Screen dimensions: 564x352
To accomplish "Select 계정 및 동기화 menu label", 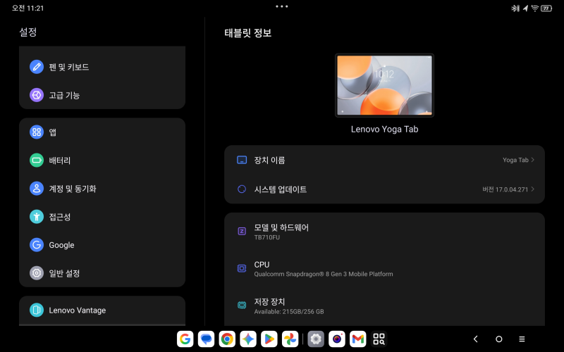I will pos(73,189).
